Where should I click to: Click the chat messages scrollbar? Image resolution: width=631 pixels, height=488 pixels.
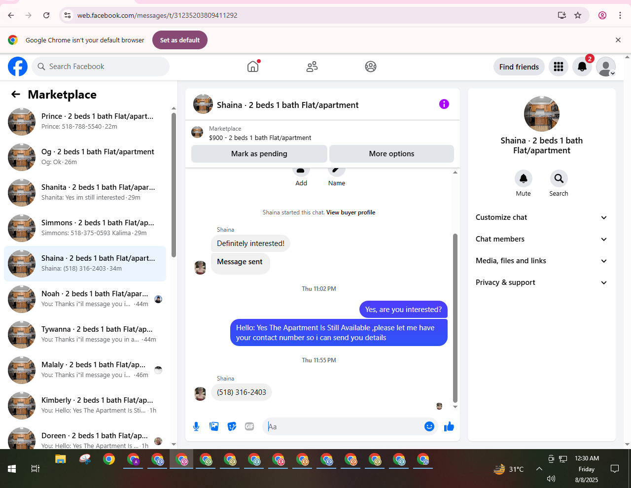pos(455,318)
